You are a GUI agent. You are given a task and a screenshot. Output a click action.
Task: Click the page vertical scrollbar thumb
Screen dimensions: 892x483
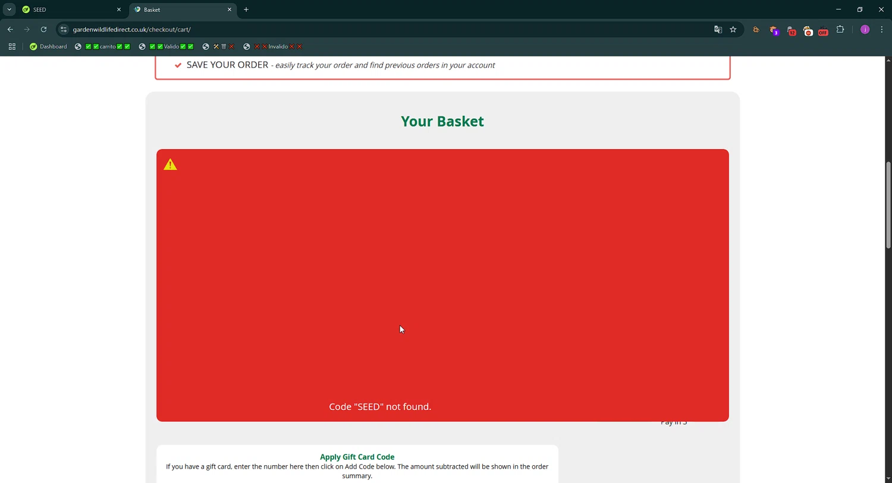pyautogui.click(x=888, y=205)
